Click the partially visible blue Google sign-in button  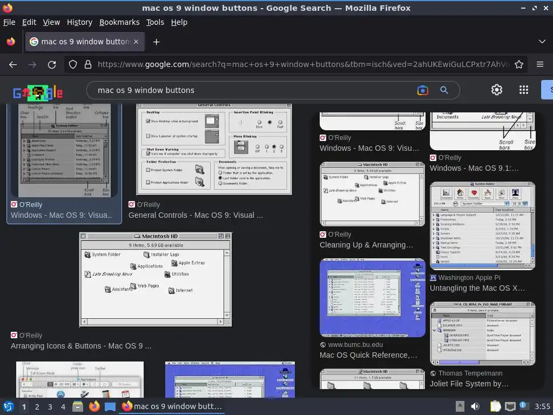click(548, 90)
